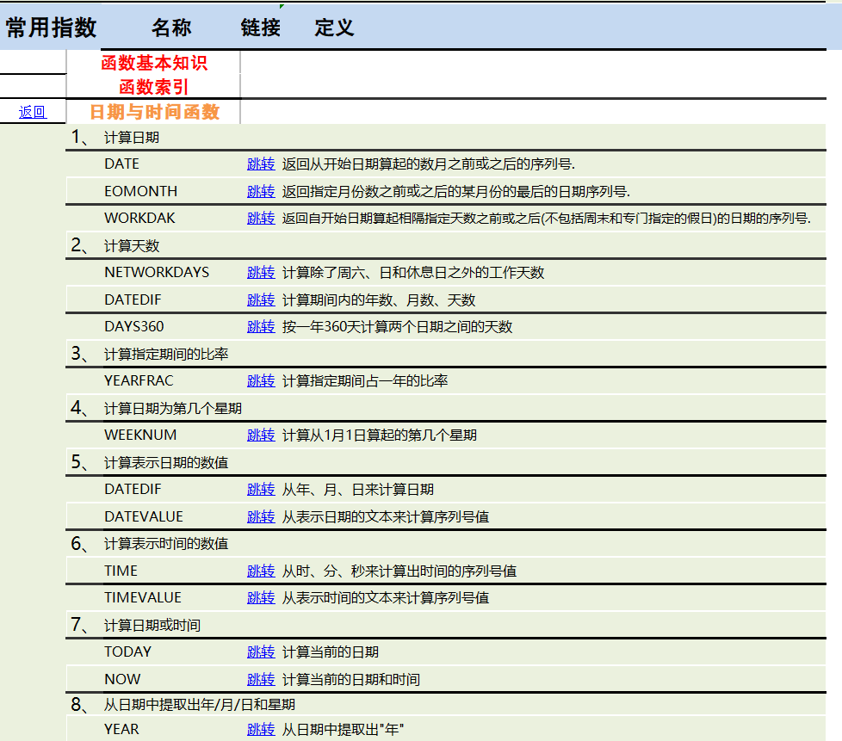Viewport: 842px width, 741px height.
Task: Select definition 计算从1月1日算起的第几个星期
Action: click(x=379, y=435)
